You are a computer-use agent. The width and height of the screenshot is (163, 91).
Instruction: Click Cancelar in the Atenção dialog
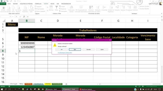(x=88, y=50)
